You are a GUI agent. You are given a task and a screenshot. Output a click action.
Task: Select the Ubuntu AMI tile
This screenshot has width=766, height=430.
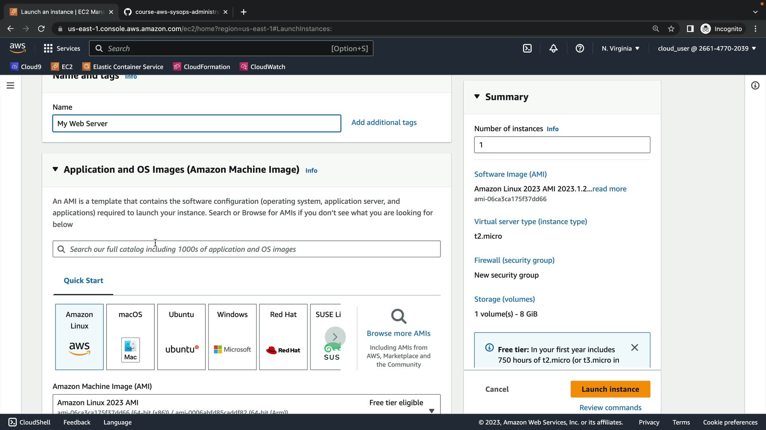point(181,337)
